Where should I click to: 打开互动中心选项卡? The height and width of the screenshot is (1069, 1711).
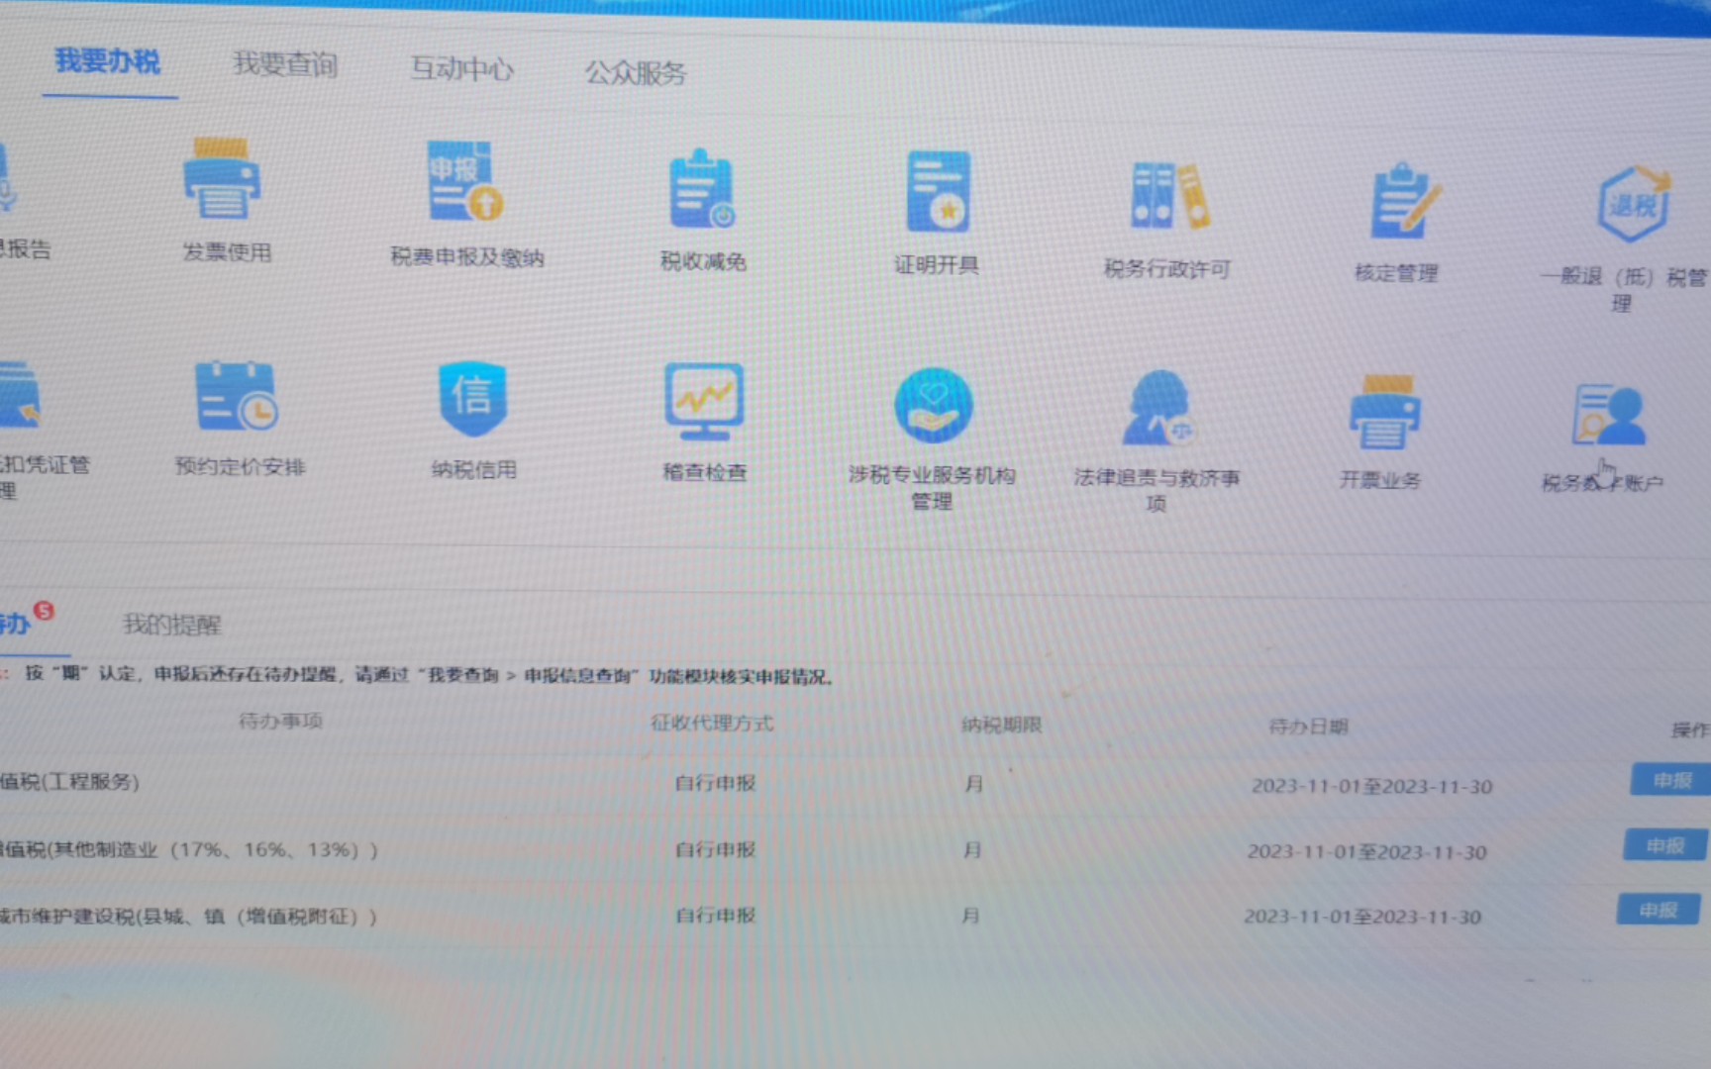(x=461, y=69)
